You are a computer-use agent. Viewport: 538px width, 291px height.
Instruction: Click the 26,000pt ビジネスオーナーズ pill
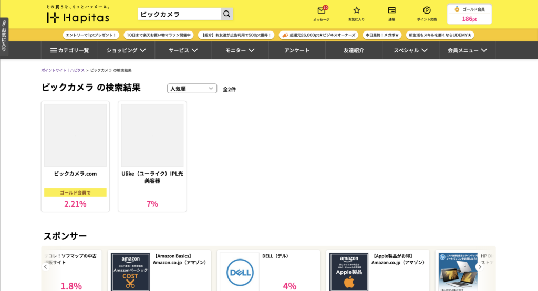[319, 35]
